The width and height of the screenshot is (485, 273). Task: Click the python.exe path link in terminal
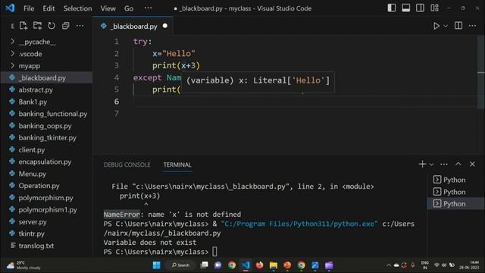click(x=299, y=224)
